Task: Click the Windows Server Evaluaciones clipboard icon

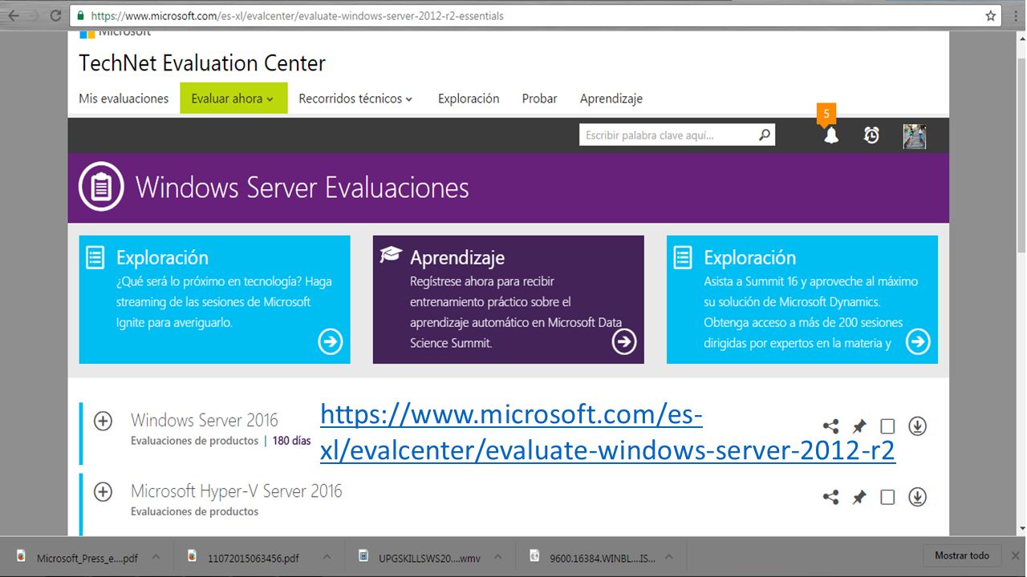Action: [x=101, y=188]
